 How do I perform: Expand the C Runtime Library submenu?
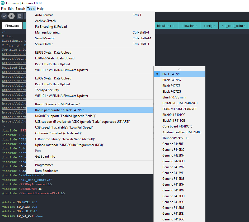(90, 139)
